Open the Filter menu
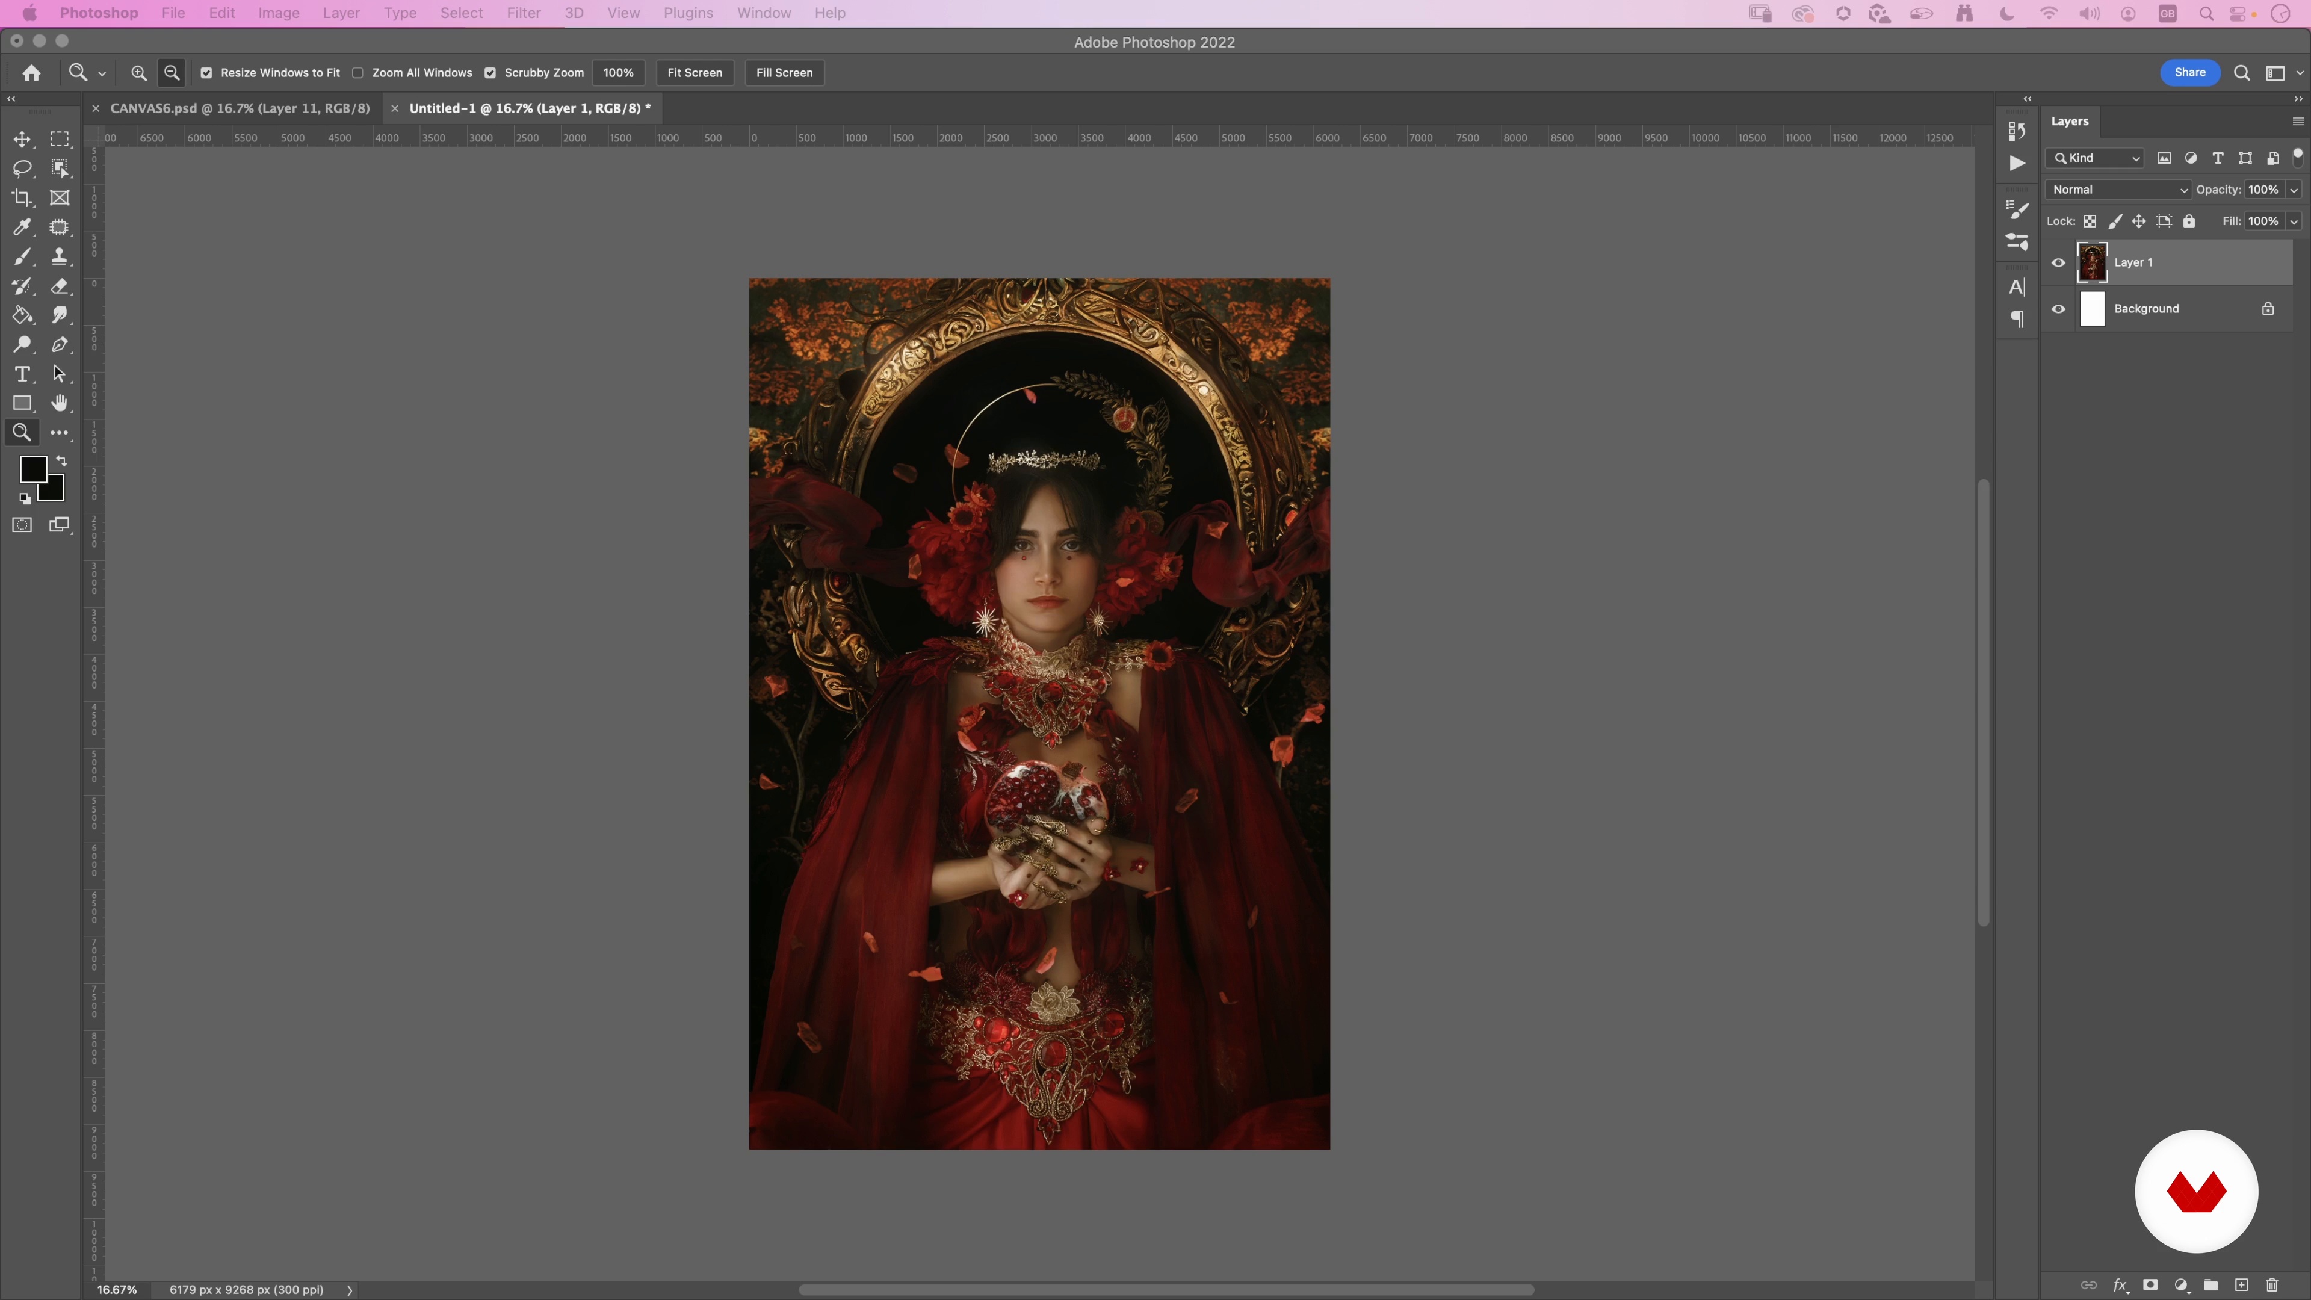2311x1300 pixels. coord(523,13)
